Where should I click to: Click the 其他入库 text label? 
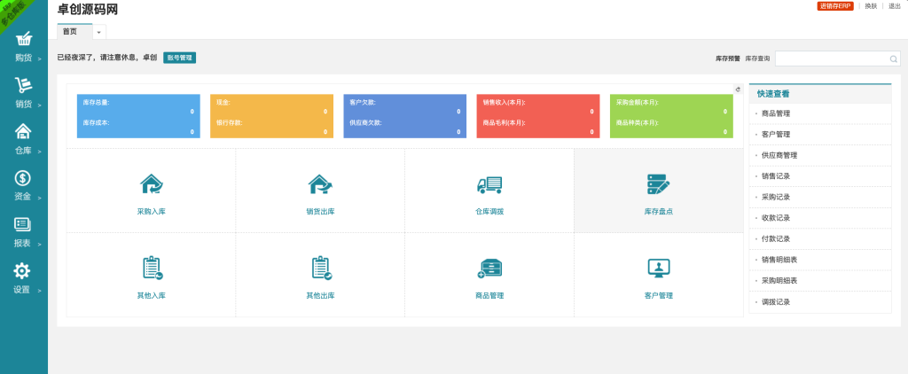[x=151, y=296]
